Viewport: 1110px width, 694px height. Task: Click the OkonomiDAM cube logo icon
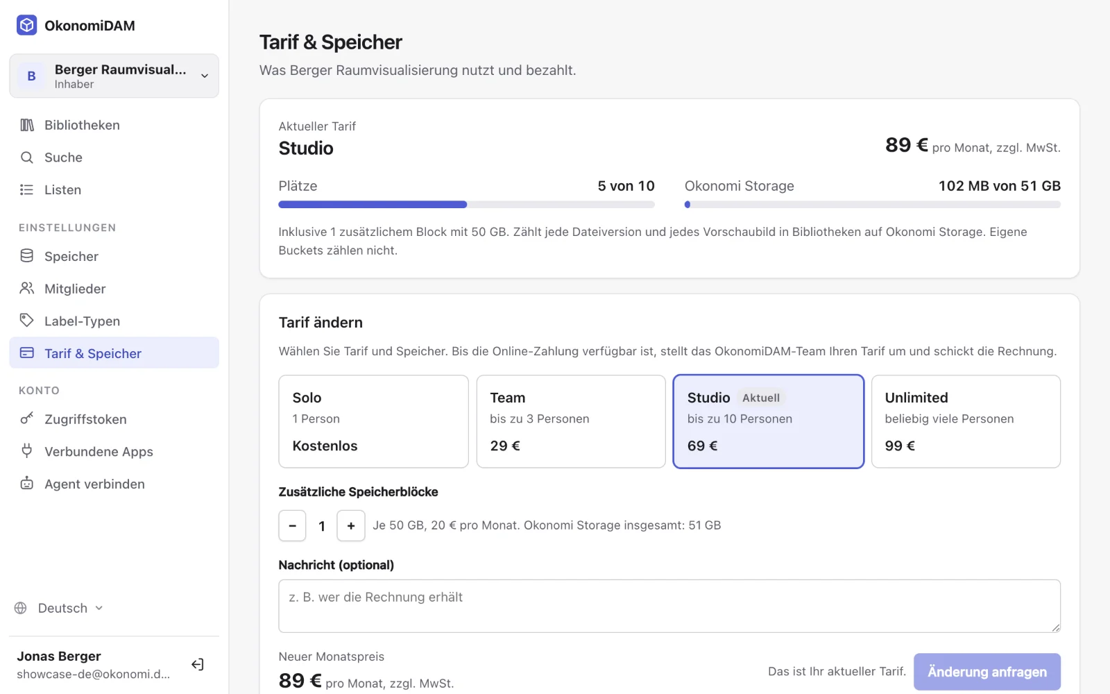[x=26, y=26]
